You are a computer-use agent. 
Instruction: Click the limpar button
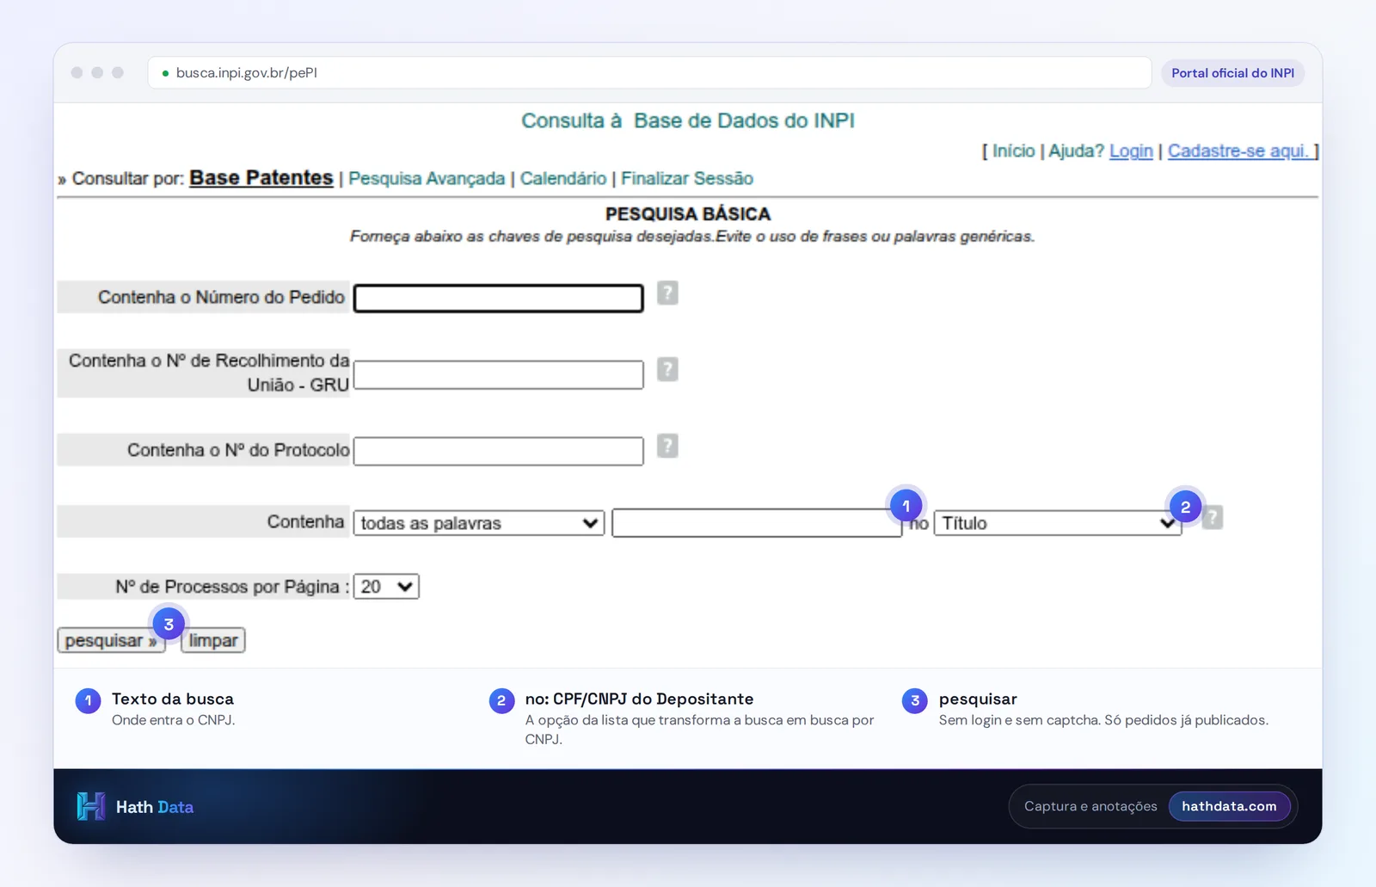(213, 640)
